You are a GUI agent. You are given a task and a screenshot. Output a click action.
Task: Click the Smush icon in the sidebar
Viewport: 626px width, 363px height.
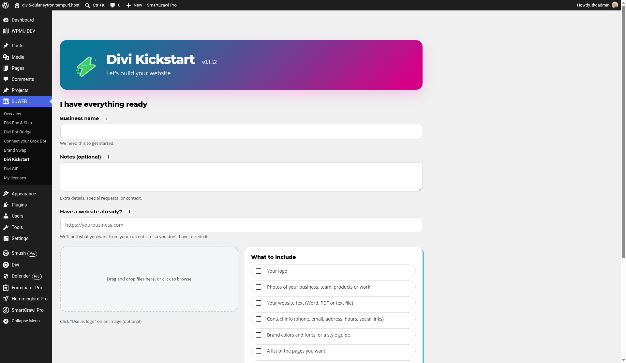tap(6, 253)
